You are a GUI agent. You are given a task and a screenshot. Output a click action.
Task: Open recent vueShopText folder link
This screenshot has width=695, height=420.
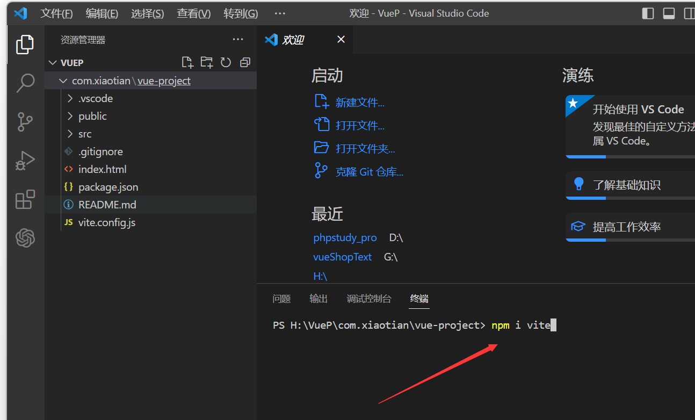(x=343, y=257)
